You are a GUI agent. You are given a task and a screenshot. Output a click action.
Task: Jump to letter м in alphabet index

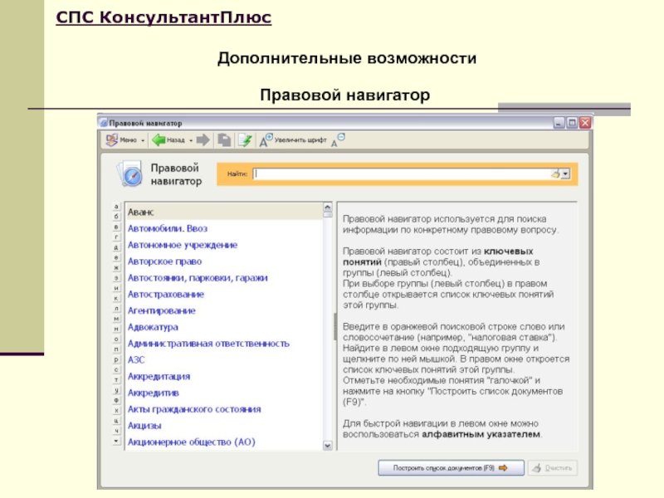[116, 319]
